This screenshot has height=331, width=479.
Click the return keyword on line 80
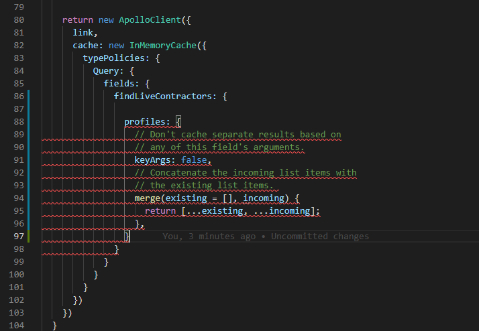pyautogui.click(x=78, y=20)
